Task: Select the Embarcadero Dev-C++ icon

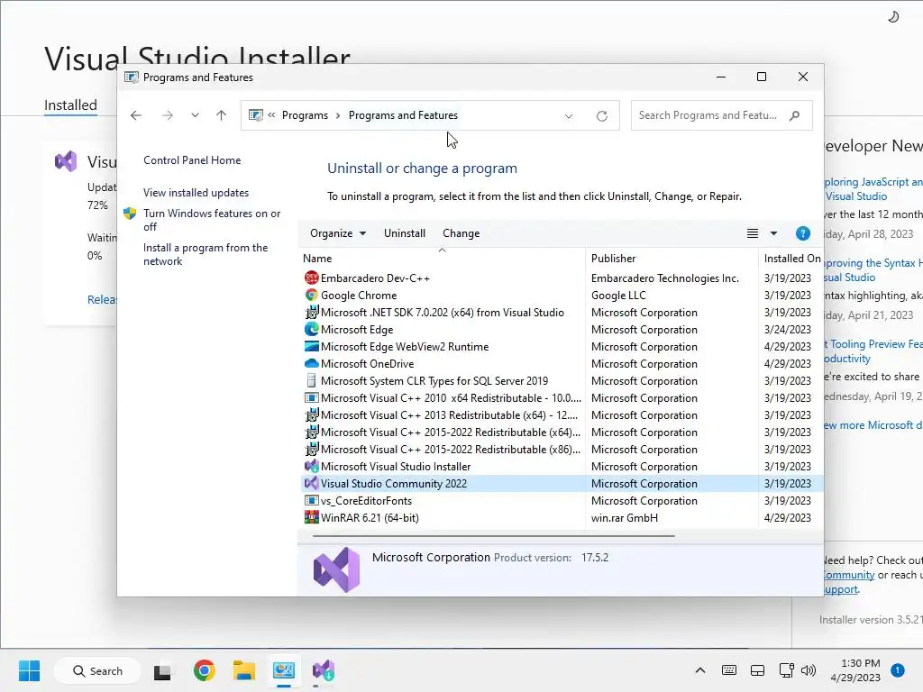Action: pyautogui.click(x=311, y=278)
